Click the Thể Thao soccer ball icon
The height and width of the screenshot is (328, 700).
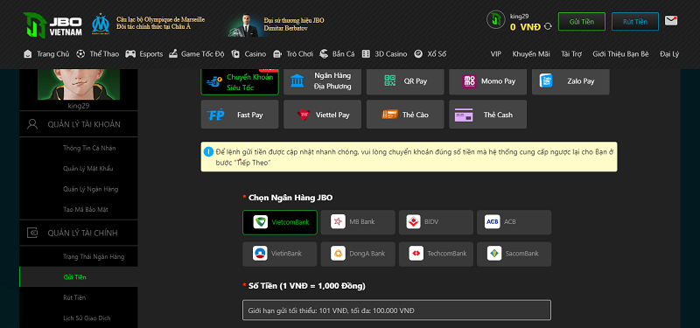80,54
